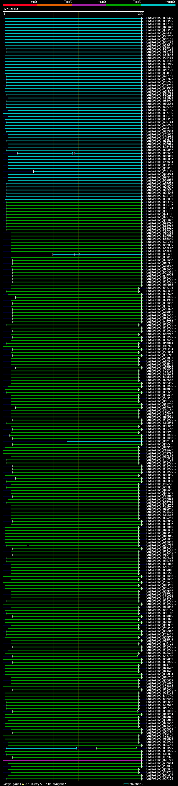Image resolution: width=178 pixels, height=786 pixels.
Task: Select hit label UniRef100_A8MRC3
Action: click(x=160, y=92)
